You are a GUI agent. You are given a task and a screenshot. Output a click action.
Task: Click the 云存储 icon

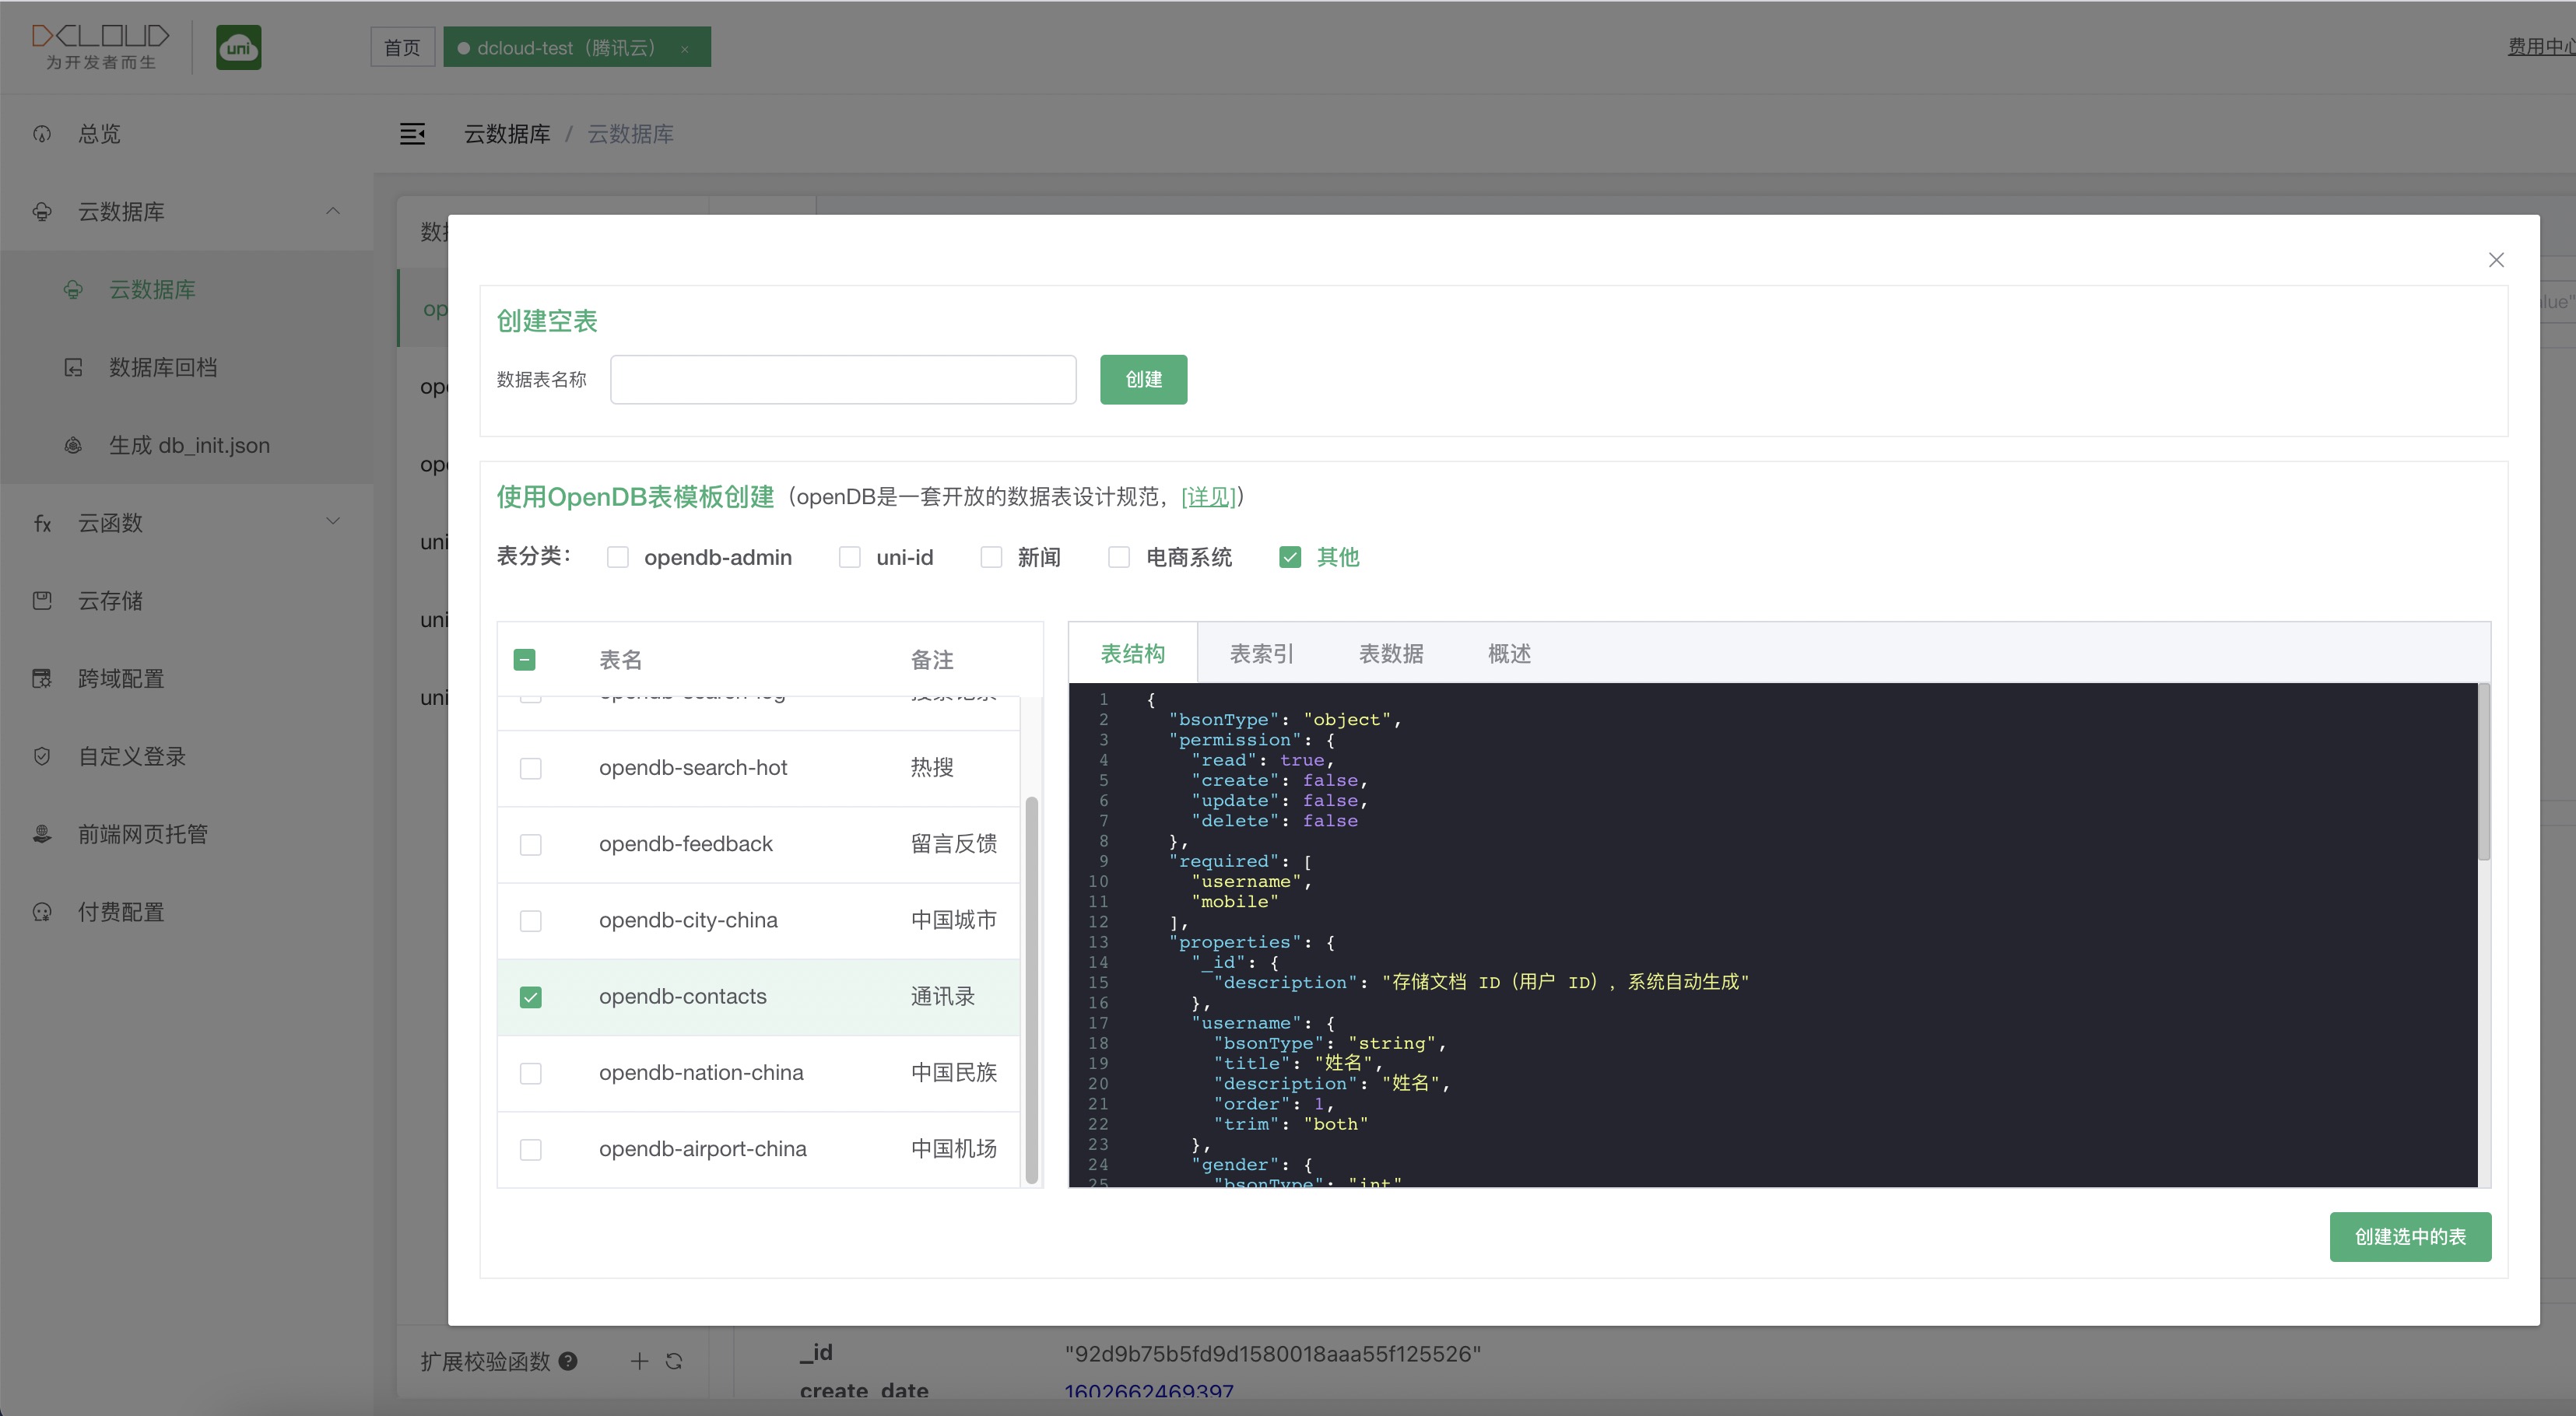[42, 601]
